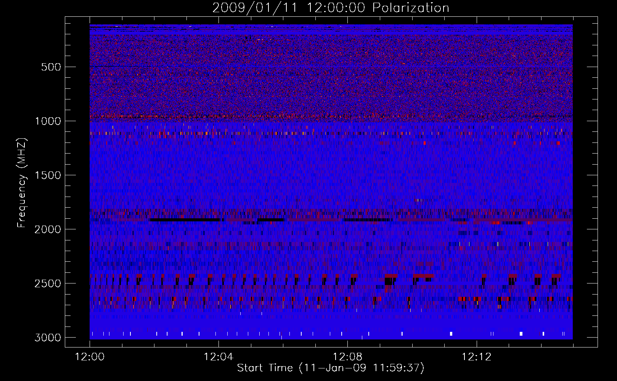Image resolution: width=617 pixels, height=381 pixels.
Task: Click the 2000 frequency tick label
Action: 48,229
